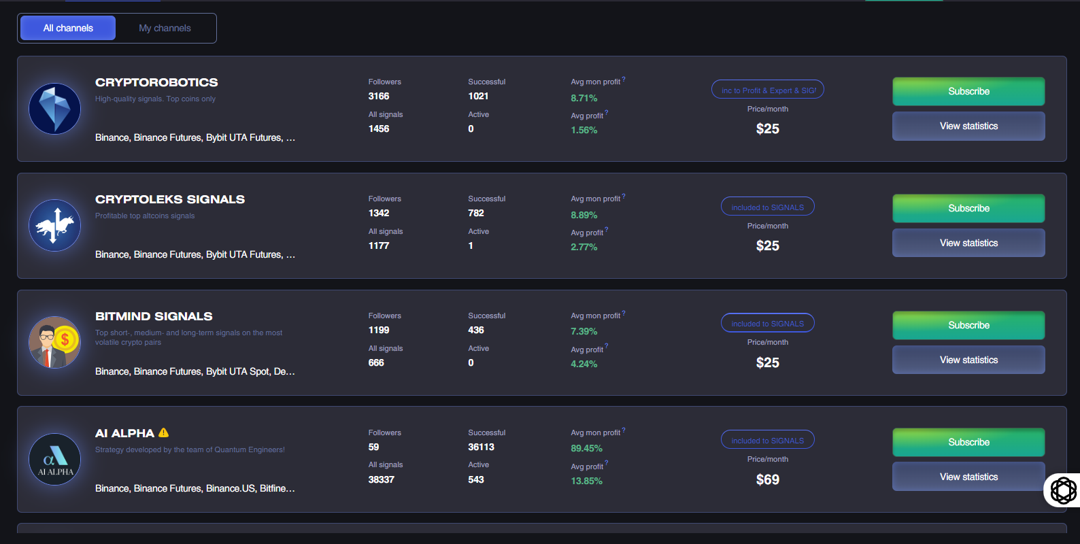Click the Cryptoleks Avg profit question mark
This screenshot has height=544, width=1080.
(x=607, y=230)
